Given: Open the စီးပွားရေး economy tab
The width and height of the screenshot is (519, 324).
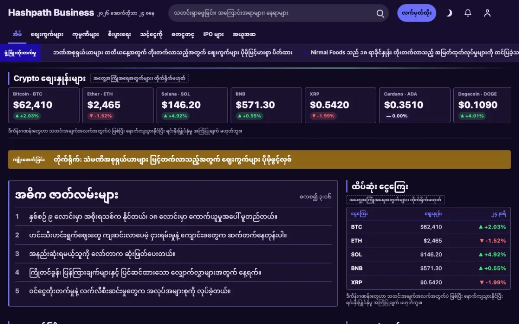Looking at the screenshot, I should [x=119, y=35].
